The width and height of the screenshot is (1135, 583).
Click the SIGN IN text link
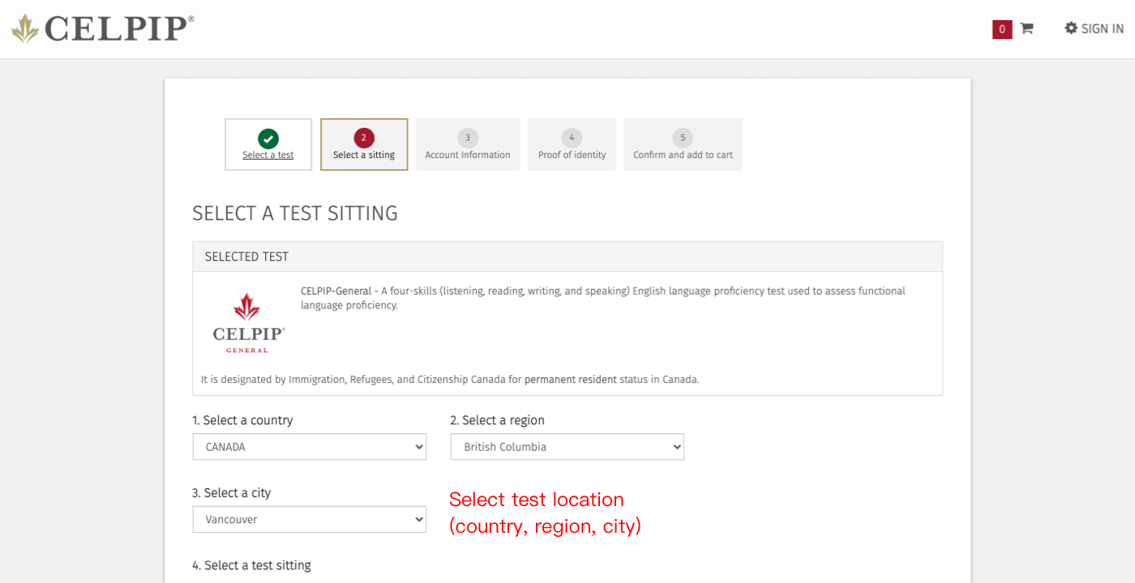(x=1102, y=29)
